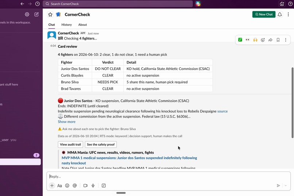Record an audio clip with microphone
Viewport: 294px width, 196px height.
[x=93, y=186]
